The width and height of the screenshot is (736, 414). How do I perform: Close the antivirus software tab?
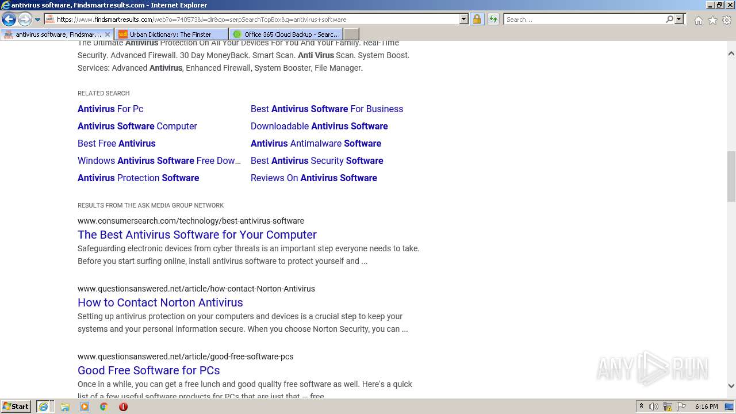tap(108, 34)
